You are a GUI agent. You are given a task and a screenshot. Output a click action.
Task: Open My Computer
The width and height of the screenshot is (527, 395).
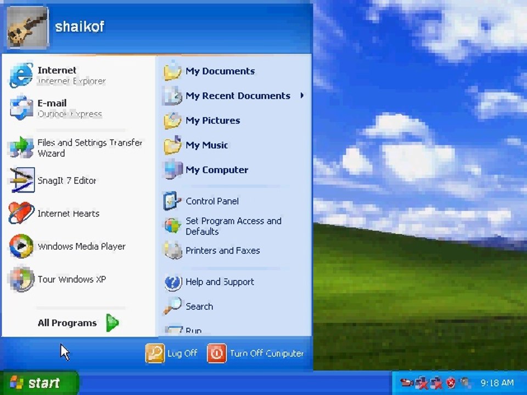point(234,170)
